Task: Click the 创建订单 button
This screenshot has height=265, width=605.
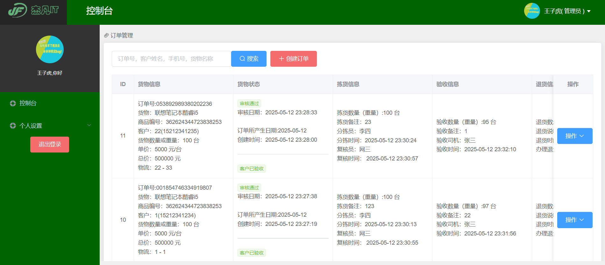Action: [294, 59]
